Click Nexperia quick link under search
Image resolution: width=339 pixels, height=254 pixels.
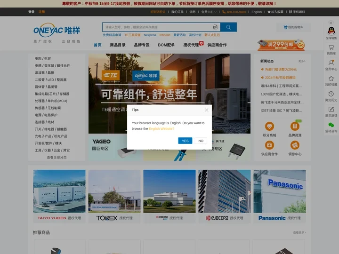pos(150,35)
